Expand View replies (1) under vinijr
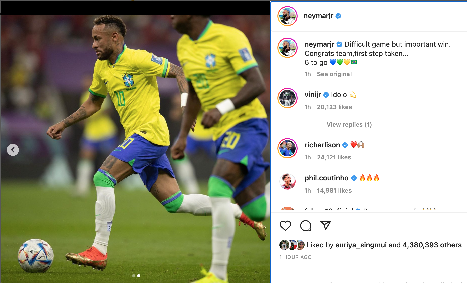This screenshot has width=467, height=283. coord(349,125)
